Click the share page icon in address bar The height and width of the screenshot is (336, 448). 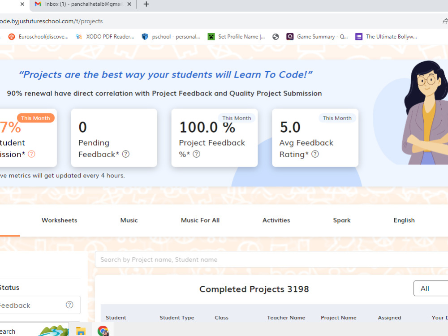tap(444, 22)
